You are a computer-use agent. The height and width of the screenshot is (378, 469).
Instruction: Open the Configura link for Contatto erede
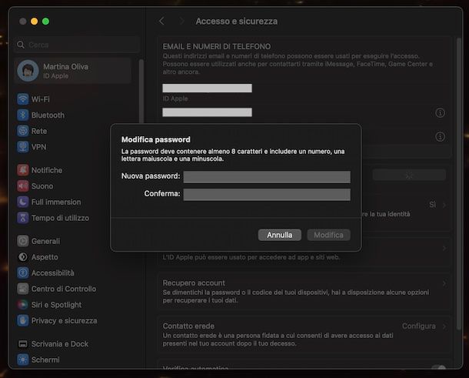coord(418,326)
